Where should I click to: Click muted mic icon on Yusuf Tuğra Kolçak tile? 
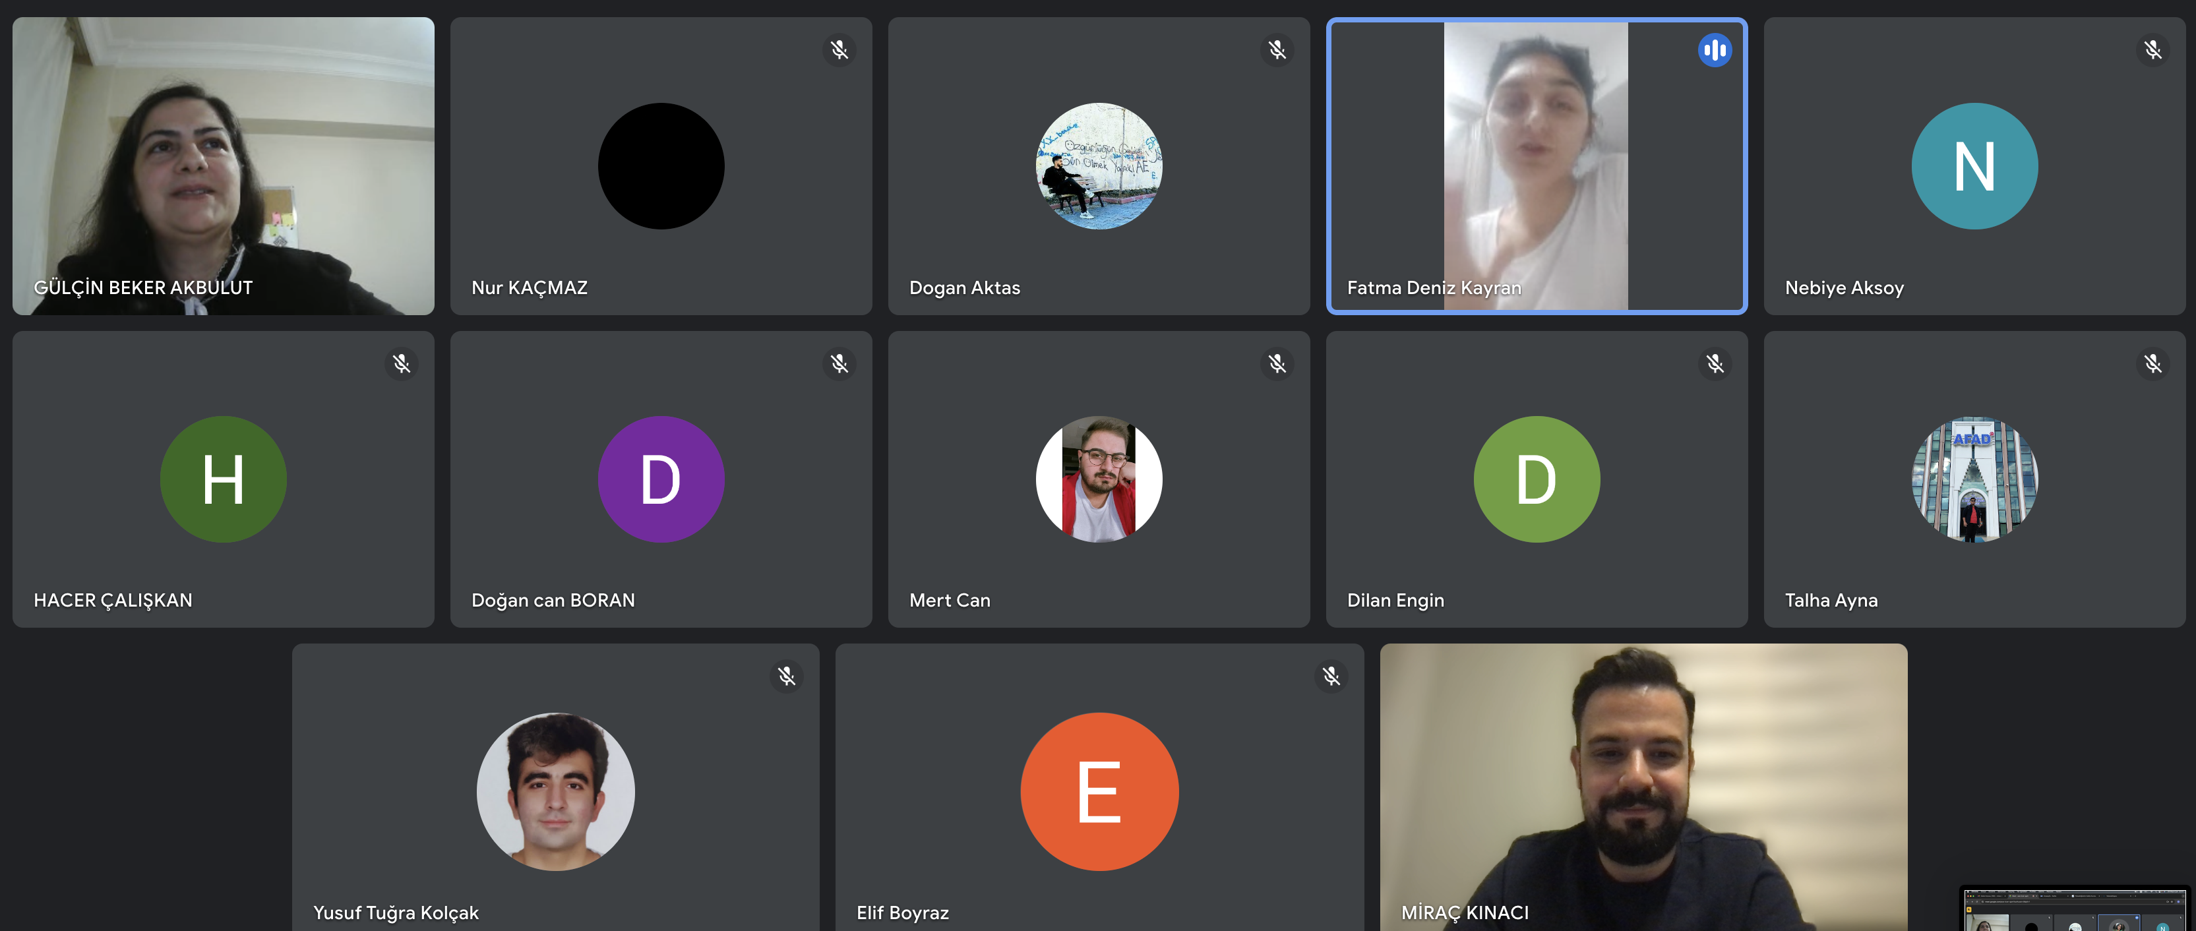[786, 677]
